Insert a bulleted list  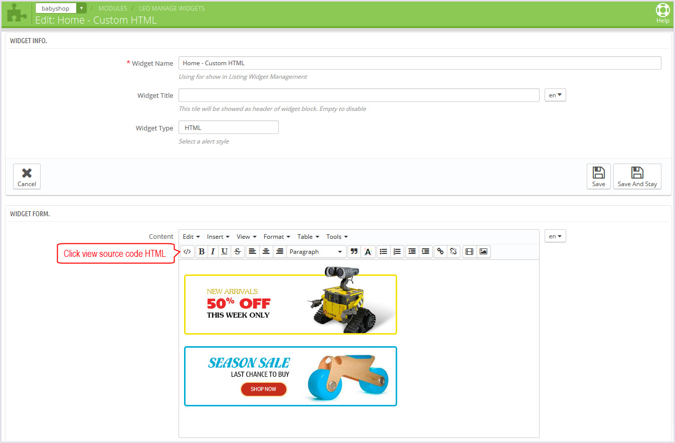click(x=384, y=251)
